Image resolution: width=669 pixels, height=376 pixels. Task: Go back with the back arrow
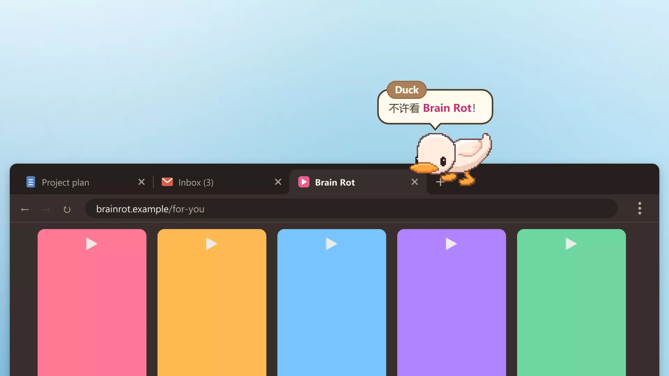[25, 209]
